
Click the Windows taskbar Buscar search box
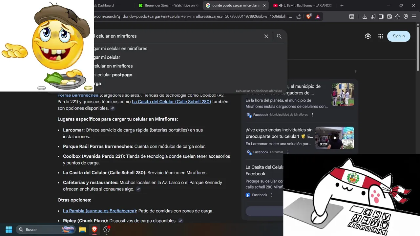pos(45,229)
